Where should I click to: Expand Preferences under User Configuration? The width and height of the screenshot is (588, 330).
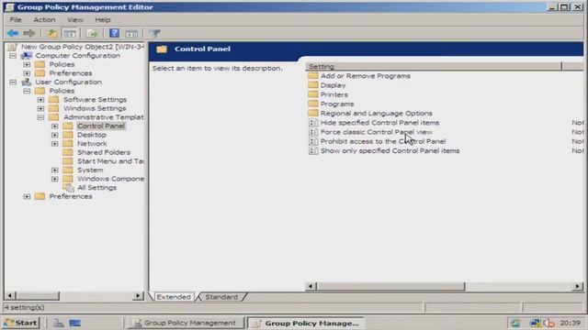click(27, 196)
